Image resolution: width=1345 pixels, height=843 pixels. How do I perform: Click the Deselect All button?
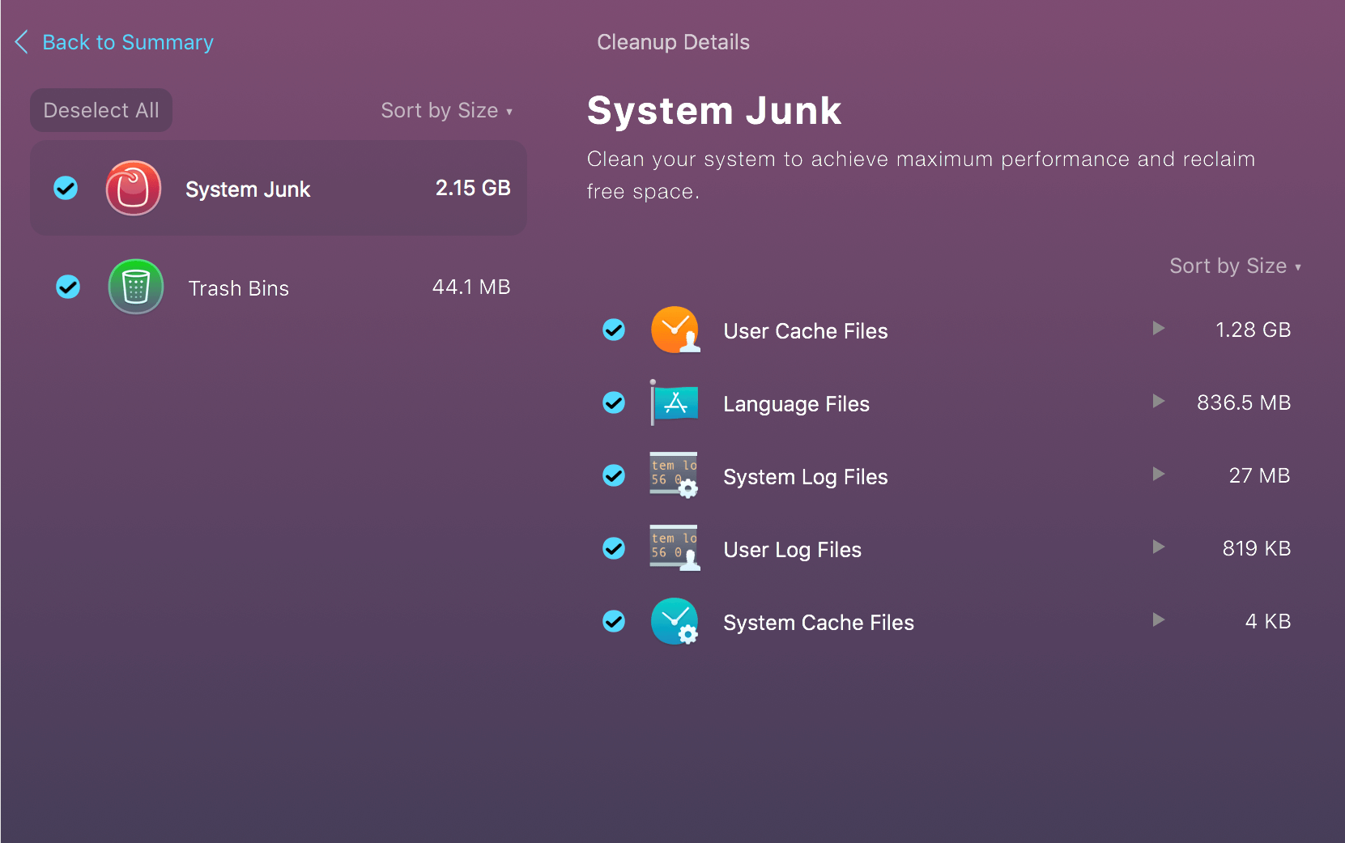[101, 110]
